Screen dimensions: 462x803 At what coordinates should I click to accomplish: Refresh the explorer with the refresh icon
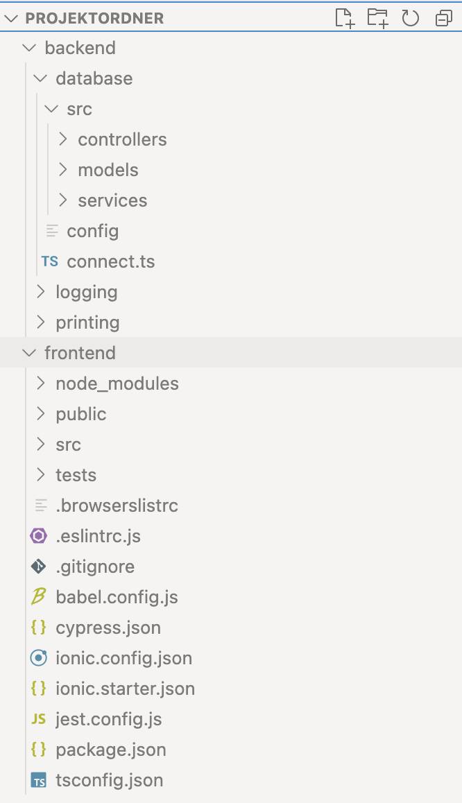tap(410, 19)
